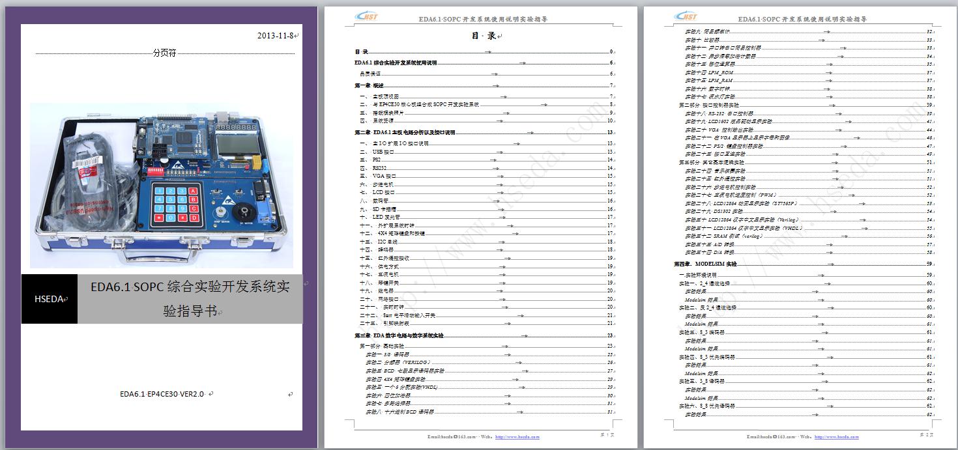
Task: Click the date 2013-11-8 on the cover
Action: pyautogui.click(x=276, y=35)
